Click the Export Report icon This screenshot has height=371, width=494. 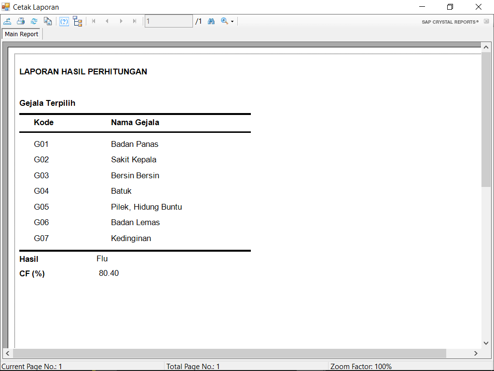(x=7, y=21)
